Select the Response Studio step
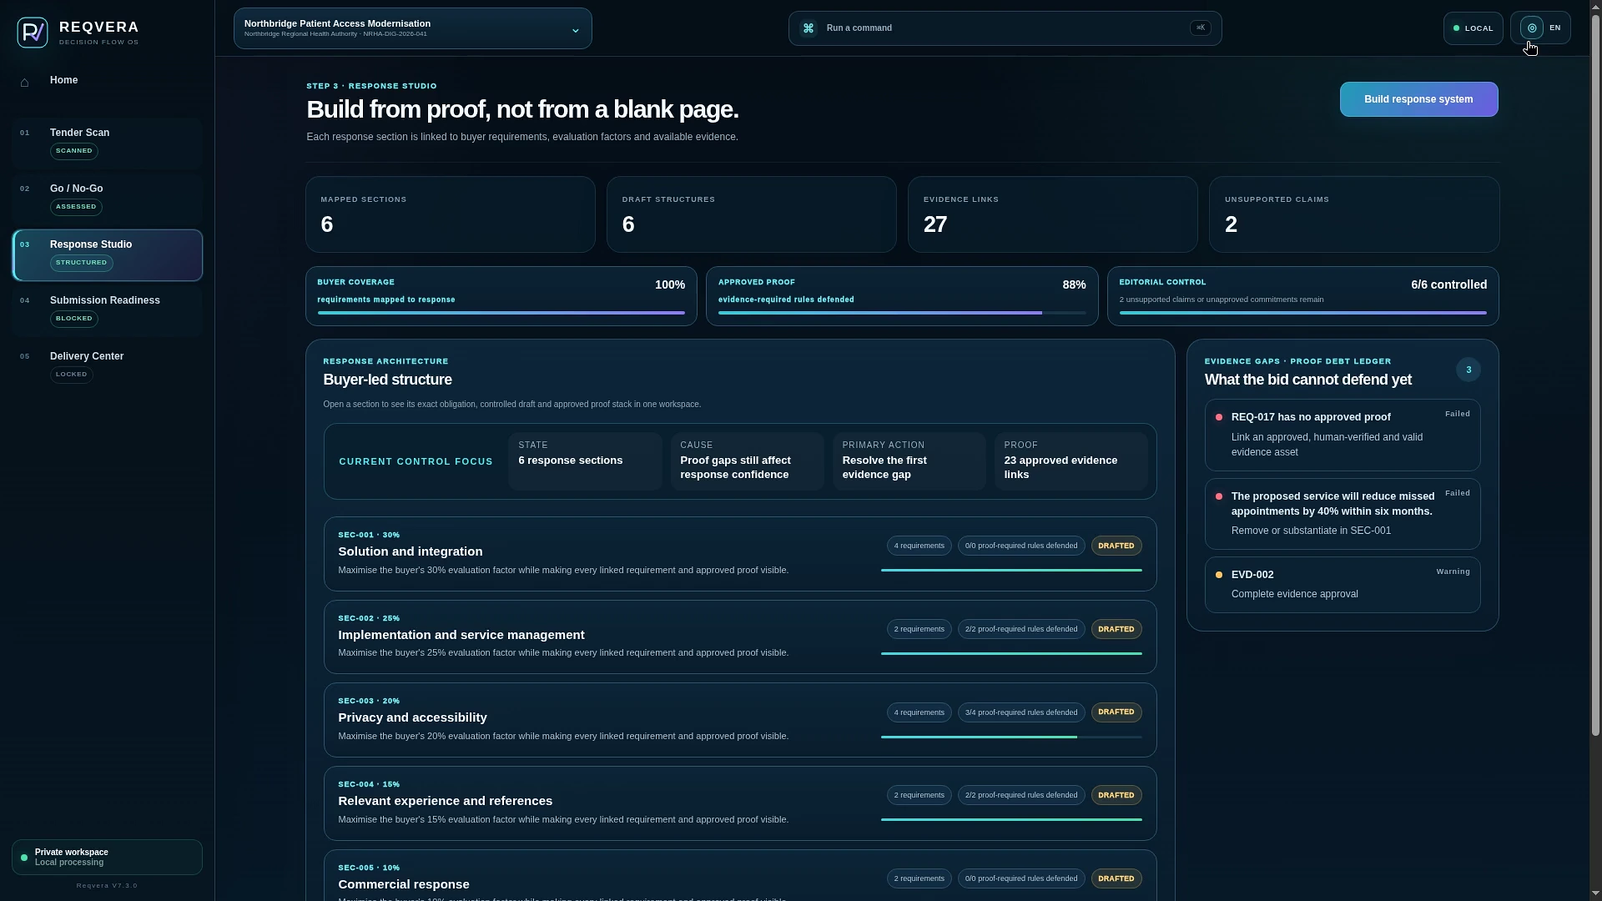The height and width of the screenshot is (901, 1602). (x=108, y=255)
